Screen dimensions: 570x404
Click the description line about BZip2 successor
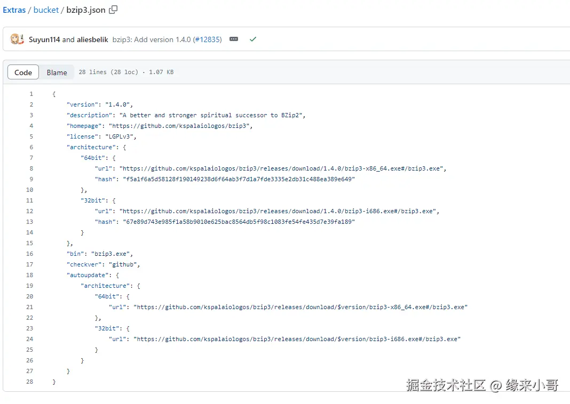tap(186, 115)
